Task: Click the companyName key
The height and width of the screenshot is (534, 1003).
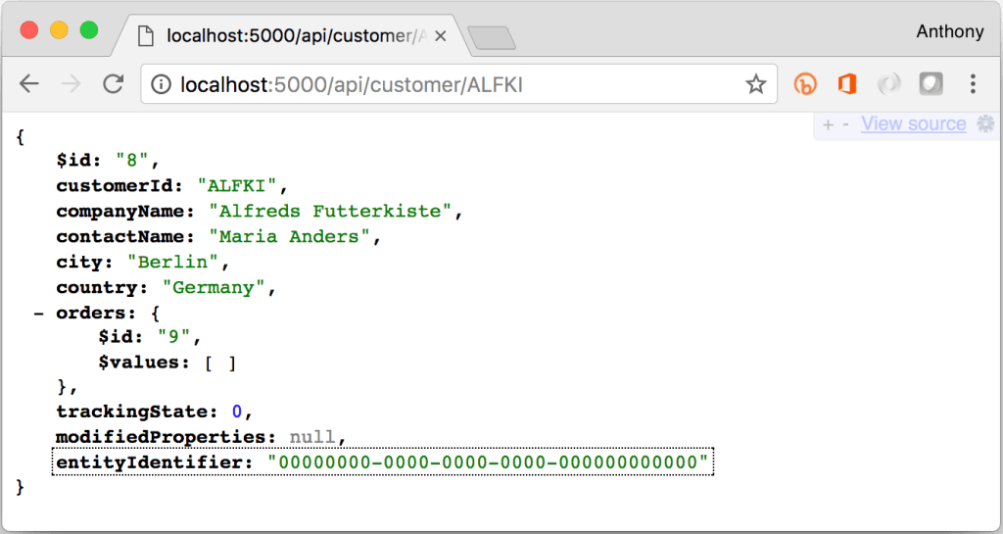Action: pyautogui.click(x=119, y=212)
